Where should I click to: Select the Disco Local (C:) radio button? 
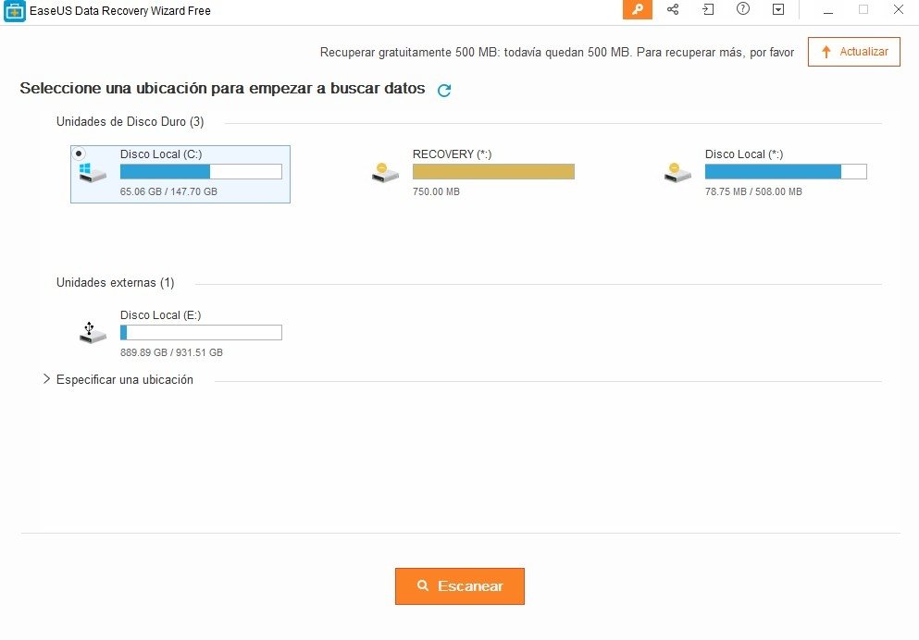point(79,154)
